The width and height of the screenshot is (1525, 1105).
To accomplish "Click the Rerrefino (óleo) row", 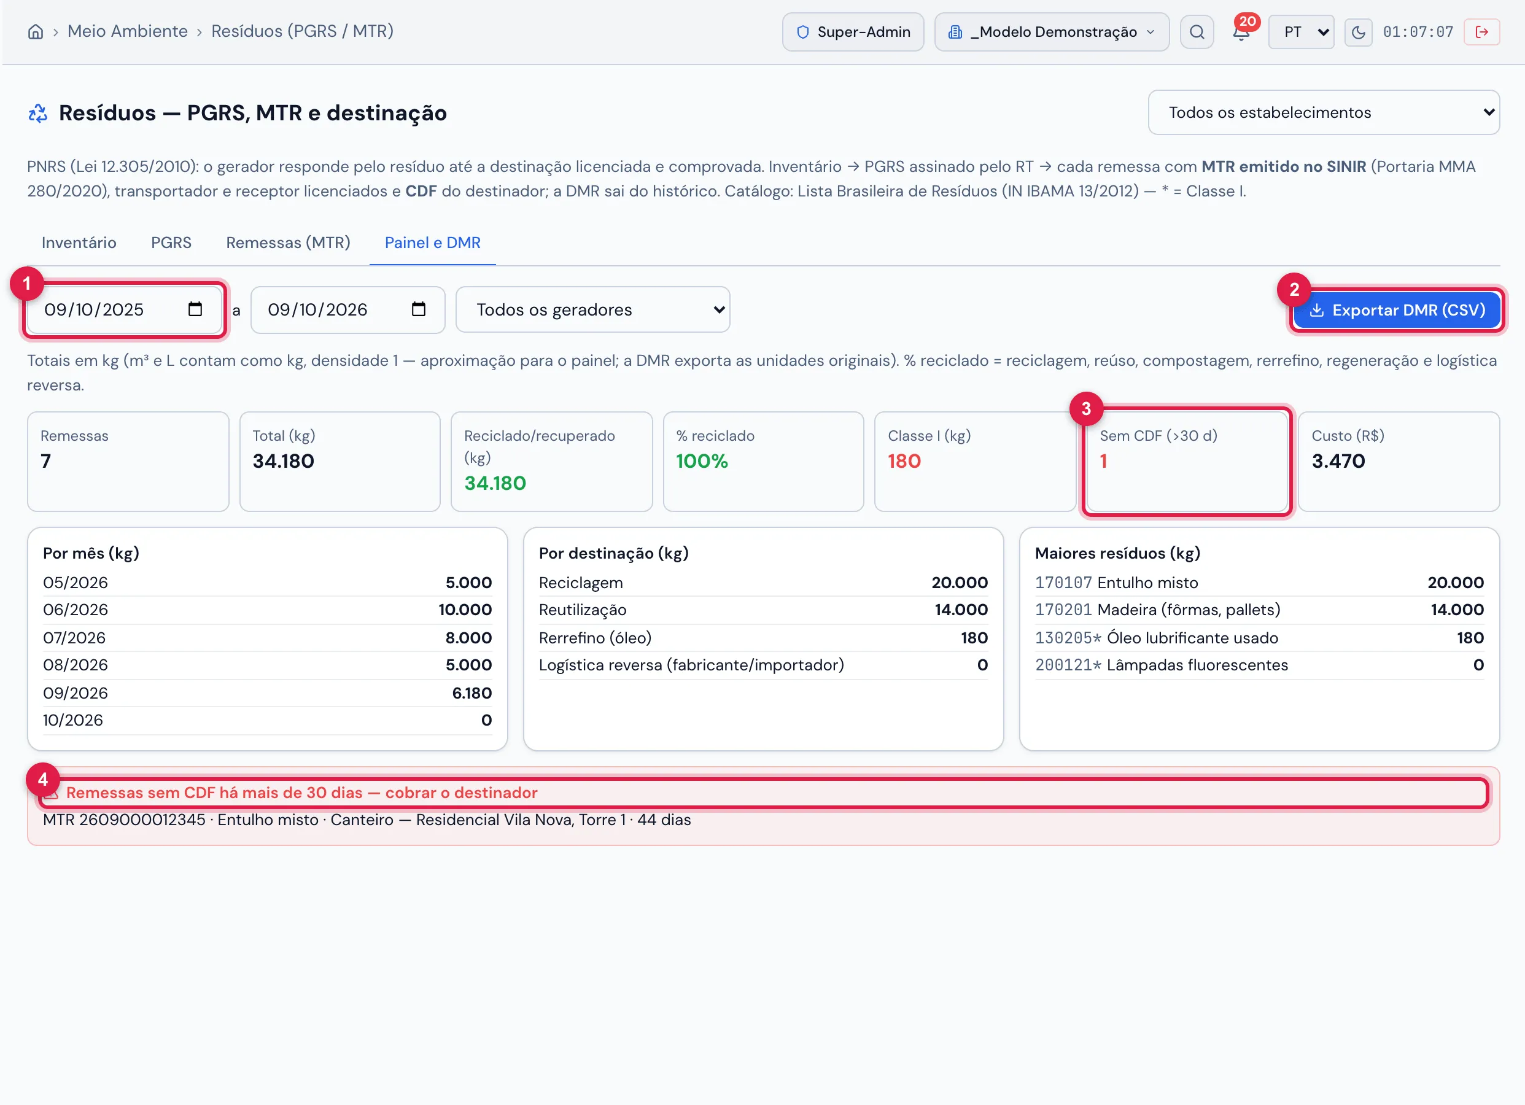I will 763,638.
